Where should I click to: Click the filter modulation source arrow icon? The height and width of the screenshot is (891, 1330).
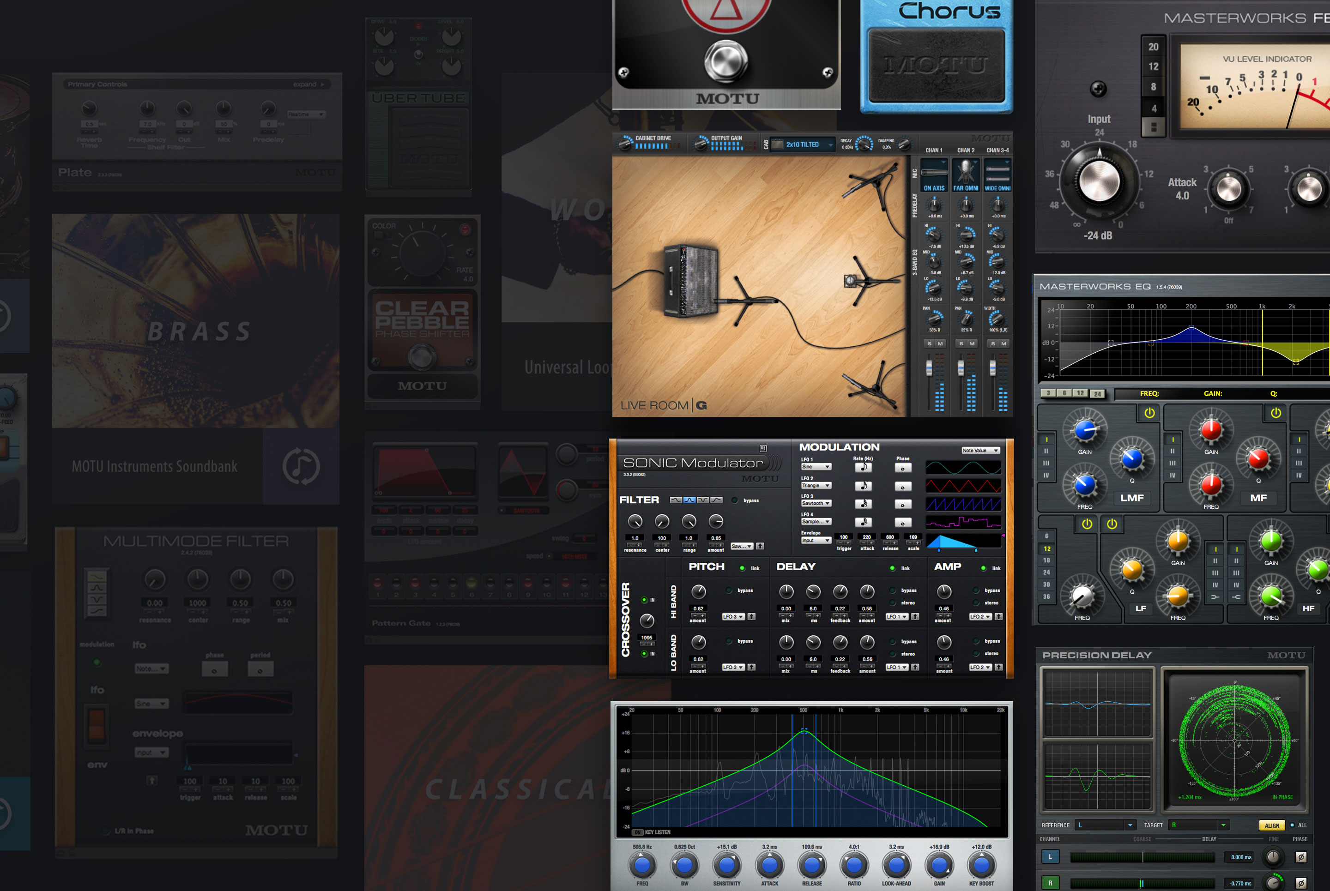(760, 546)
